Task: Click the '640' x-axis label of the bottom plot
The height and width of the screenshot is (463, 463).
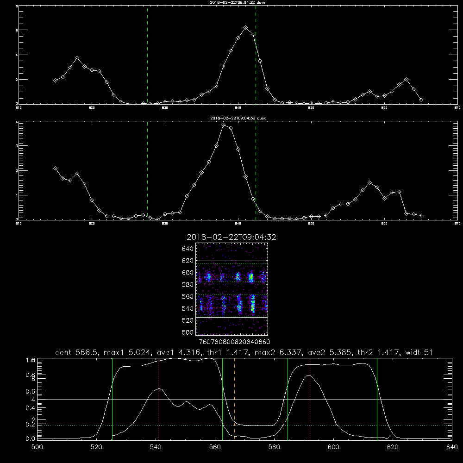Action: tap(452, 447)
